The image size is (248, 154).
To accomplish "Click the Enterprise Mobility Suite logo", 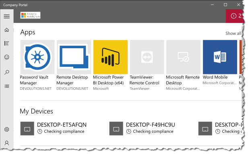I will point(30,15).
